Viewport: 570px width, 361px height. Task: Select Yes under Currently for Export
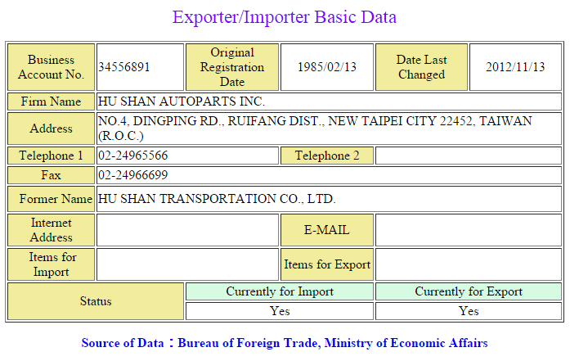click(469, 311)
